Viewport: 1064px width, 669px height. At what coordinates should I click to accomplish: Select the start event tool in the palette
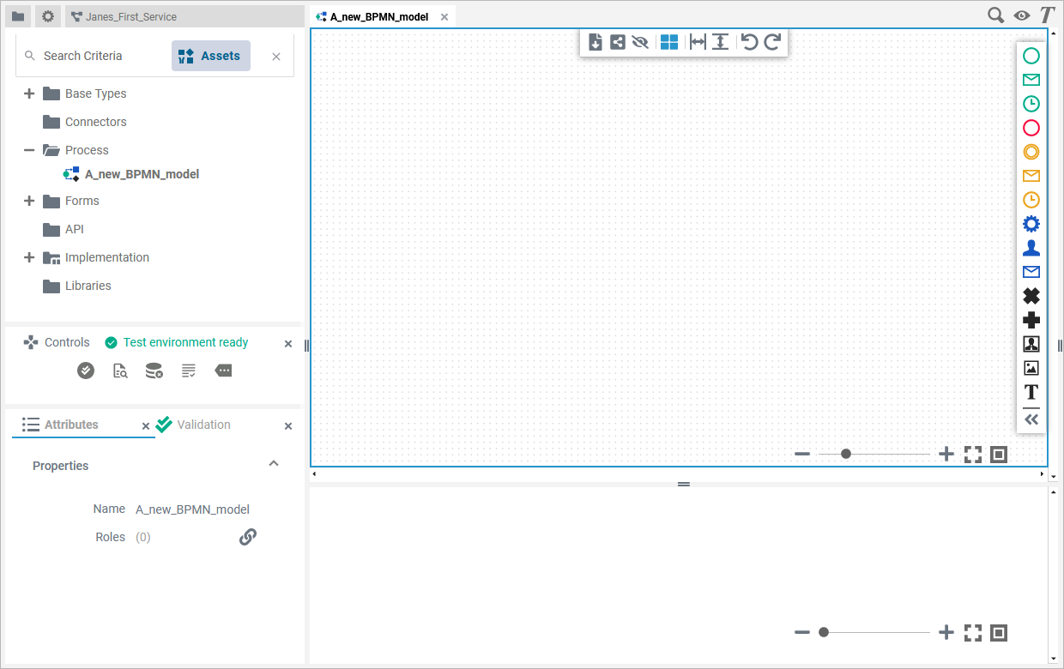click(1031, 56)
